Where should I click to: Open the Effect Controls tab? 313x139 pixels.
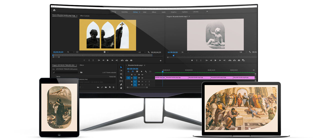coord(85,16)
